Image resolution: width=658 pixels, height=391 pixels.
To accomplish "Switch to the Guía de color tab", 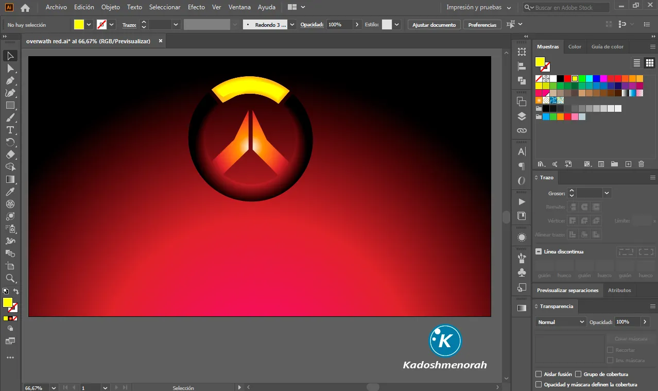I will pyautogui.click(x=607, y=46).
